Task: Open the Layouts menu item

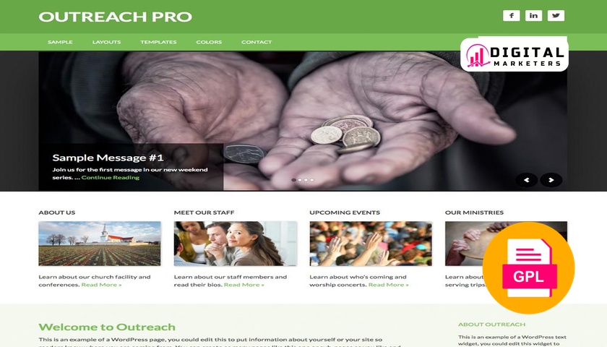Action: click(106, 42)
